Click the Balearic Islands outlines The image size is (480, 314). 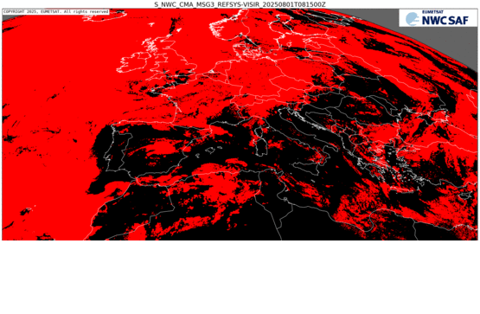209,151
